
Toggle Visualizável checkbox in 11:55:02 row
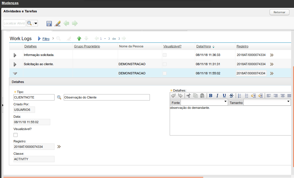point(165,73)
